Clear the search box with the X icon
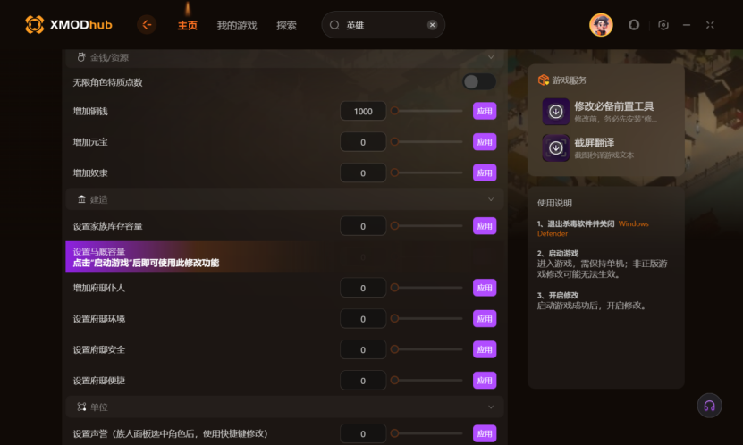Viewport: 743px width, 445px height. point(432,25)
